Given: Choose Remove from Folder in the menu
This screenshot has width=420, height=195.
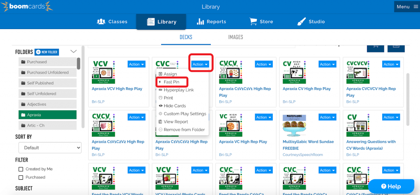Looking at the screenshot, I should coord(183,129).
